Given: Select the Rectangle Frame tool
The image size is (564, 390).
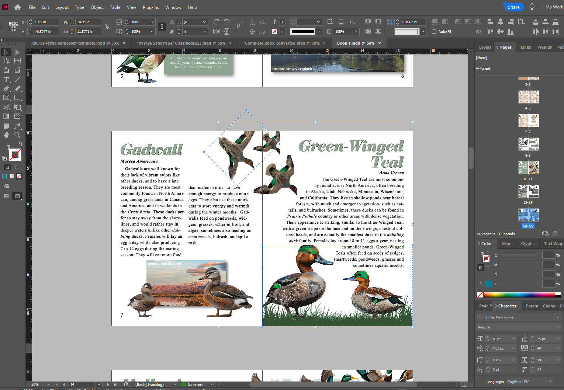Looking at the screenshot, I should pyautogui.click(x=6, y=98).
